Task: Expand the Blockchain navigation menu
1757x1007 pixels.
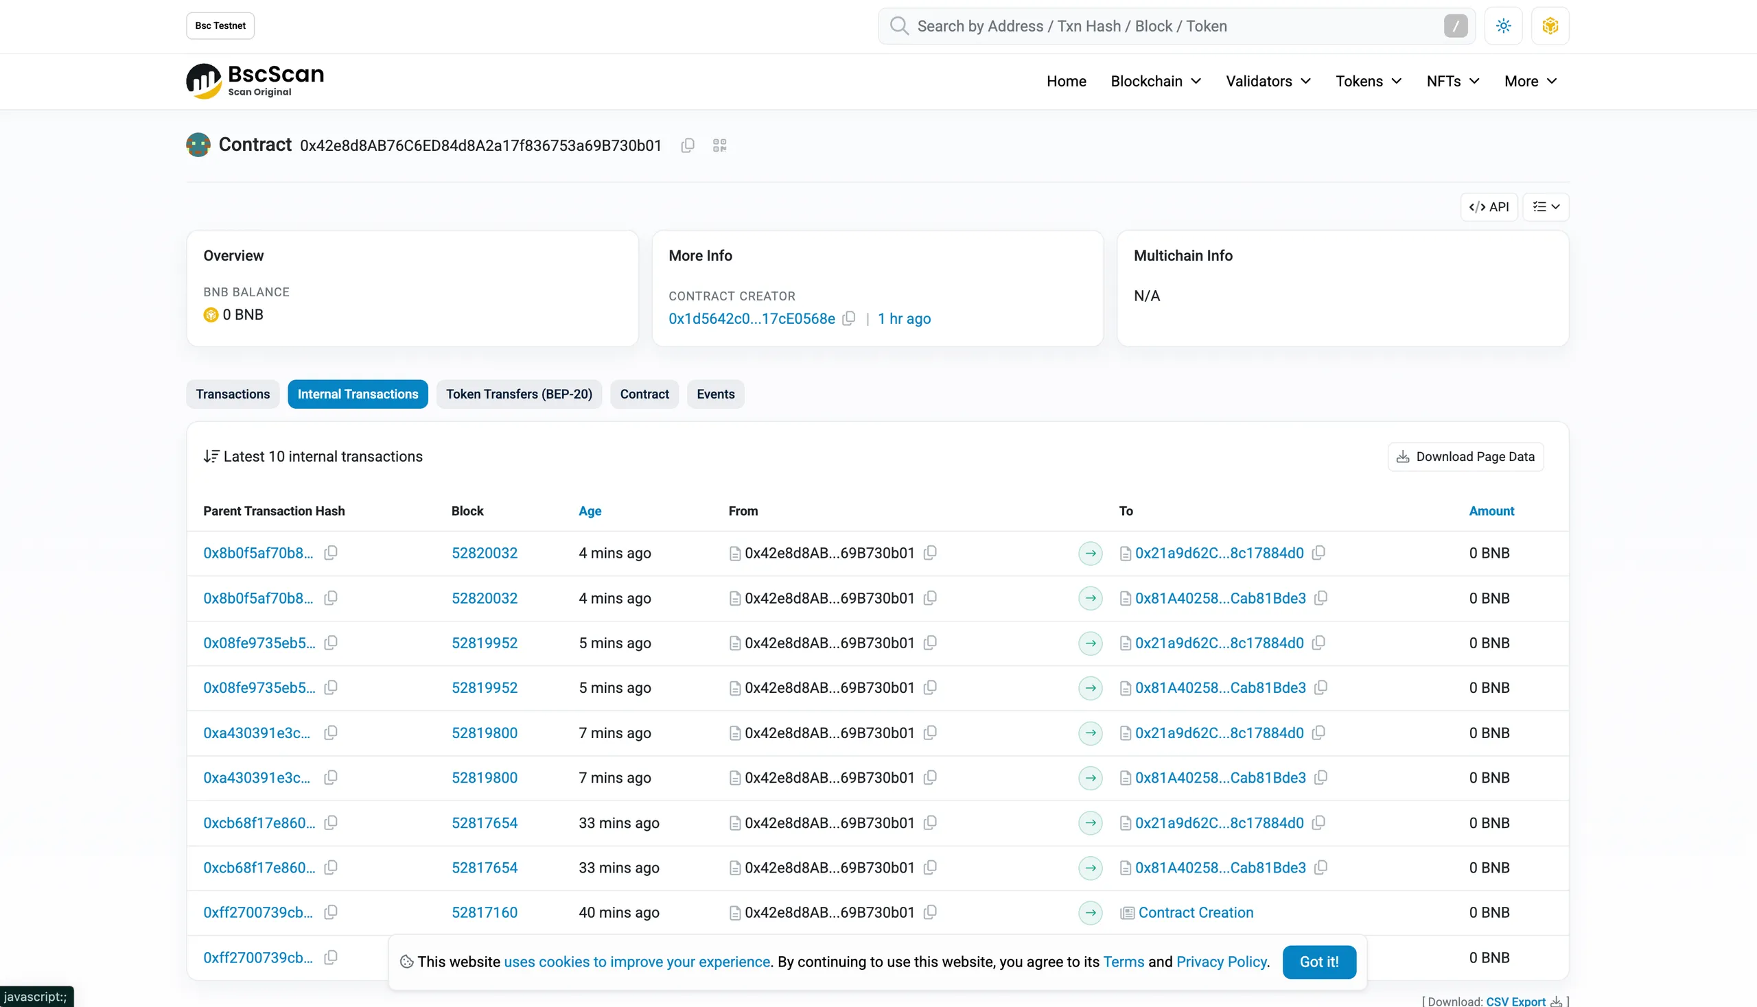Action: pyautogui.click(x=1155, y=81)
